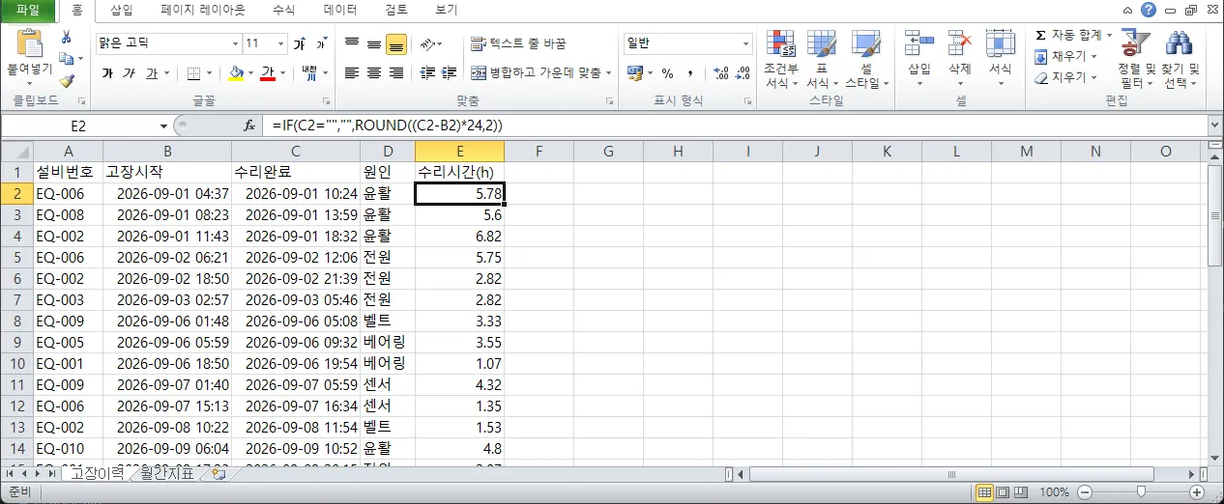Select column E header

459,151
